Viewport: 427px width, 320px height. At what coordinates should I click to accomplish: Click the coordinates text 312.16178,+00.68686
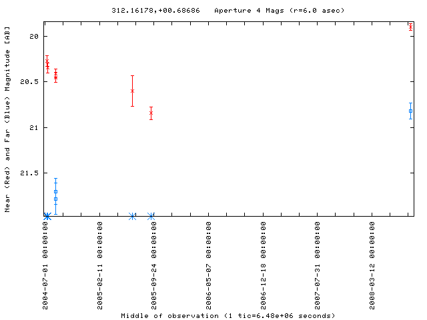[155, 11]
